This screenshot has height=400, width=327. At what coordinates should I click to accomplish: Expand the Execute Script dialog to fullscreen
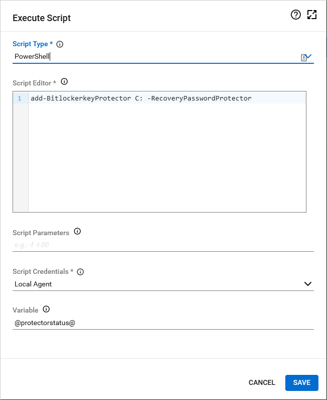coord(312,15)
